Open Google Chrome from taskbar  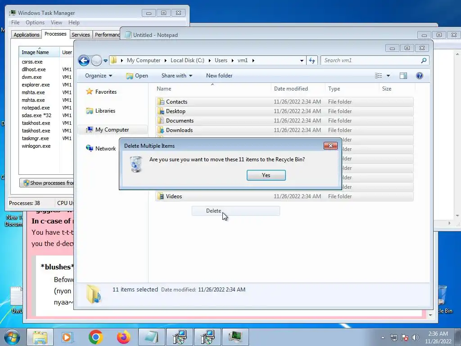pyautogui.click(x=95, y=337)
